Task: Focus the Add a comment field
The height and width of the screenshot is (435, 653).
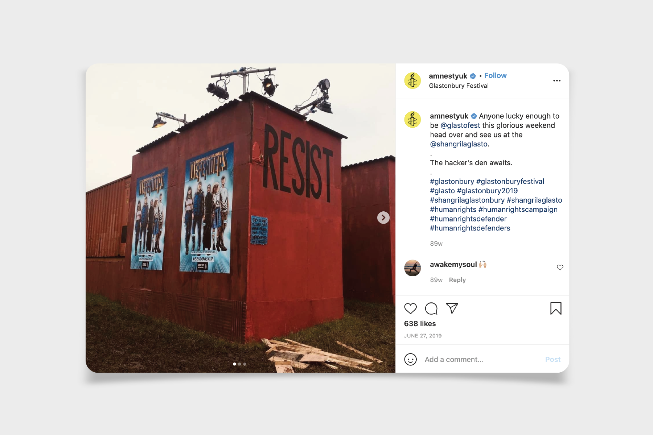Action: [482, 359]
